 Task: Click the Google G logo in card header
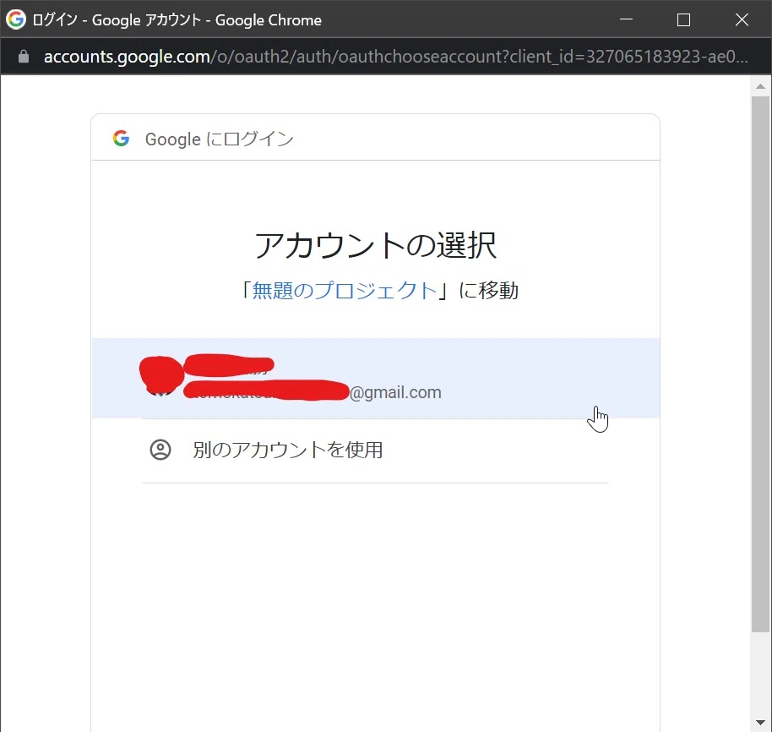click(x=121, y=139)
